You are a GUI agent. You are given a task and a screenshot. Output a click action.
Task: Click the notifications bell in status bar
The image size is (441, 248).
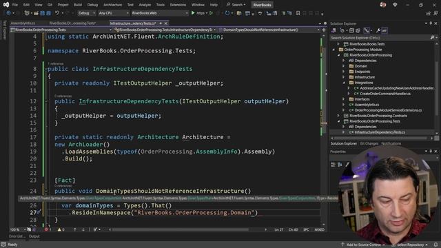pos(435,245)
